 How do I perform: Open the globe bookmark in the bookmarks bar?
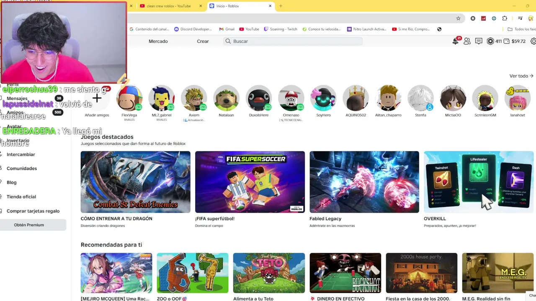pyautogui.click(x=439, y=29)
